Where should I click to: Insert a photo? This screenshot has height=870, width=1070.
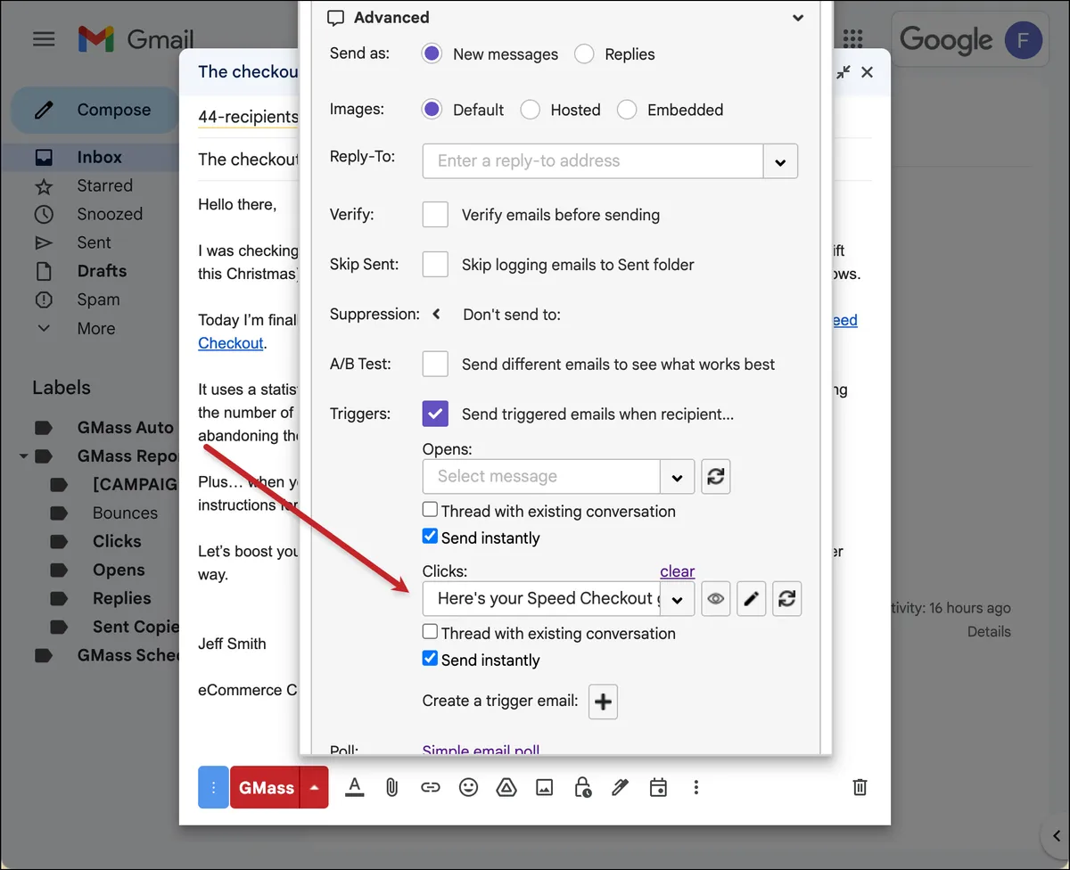point(545,787)
